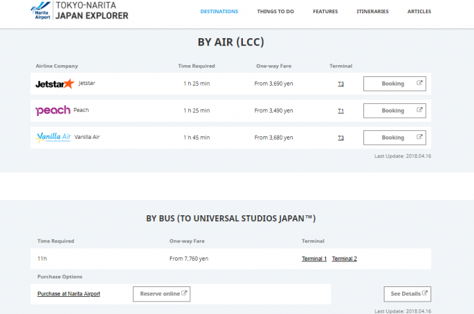Open T3 terminal link for Vanilla Air

[341, 138]
